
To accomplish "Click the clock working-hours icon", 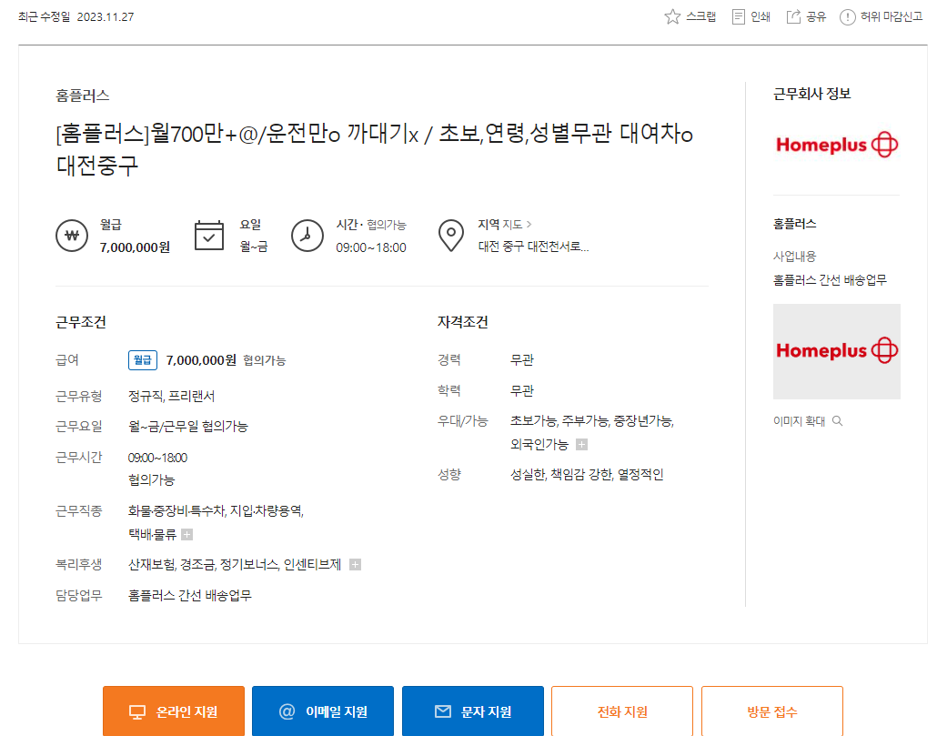I will coord(307,236).
